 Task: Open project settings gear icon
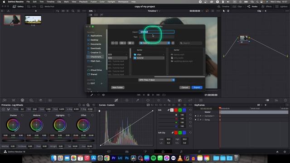pos(285,152)
